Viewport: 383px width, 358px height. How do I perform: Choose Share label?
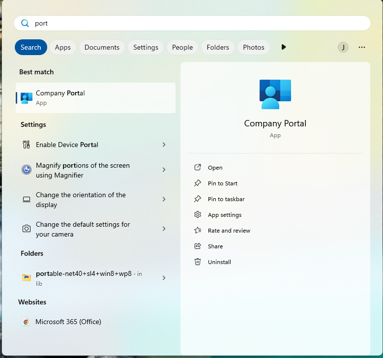[215, 246]
